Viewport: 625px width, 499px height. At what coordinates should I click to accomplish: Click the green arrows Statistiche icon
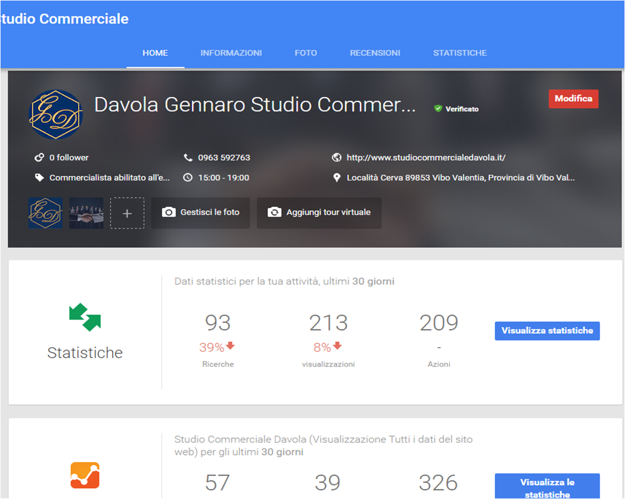point(85,317)
